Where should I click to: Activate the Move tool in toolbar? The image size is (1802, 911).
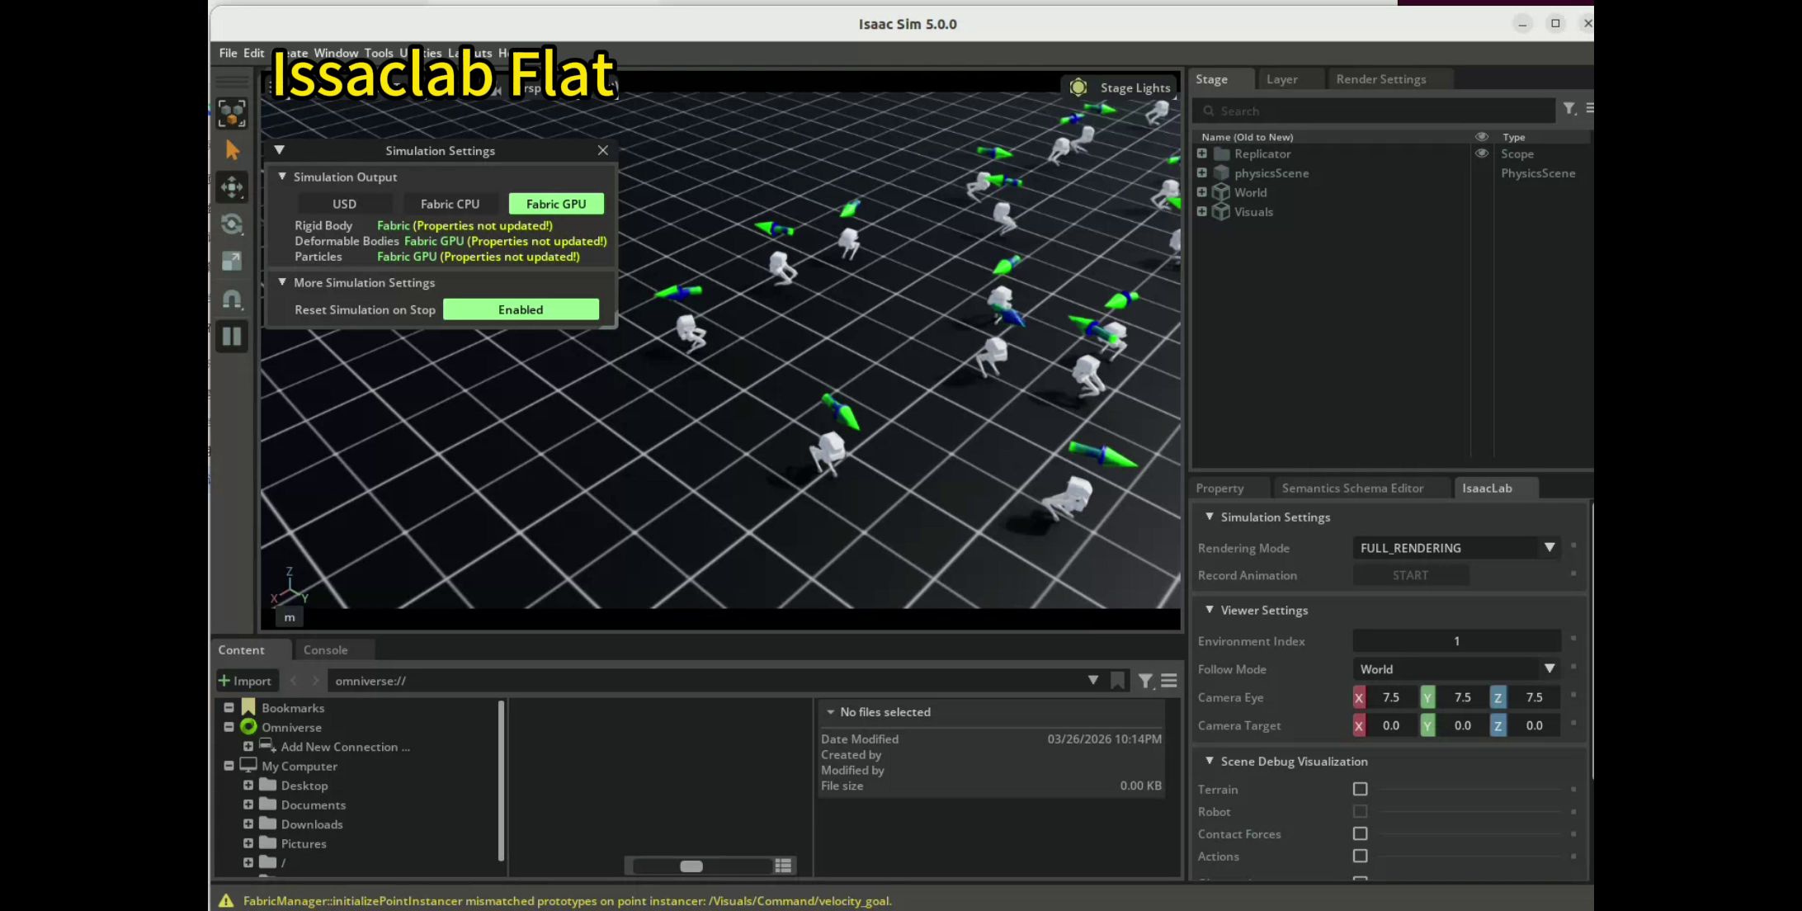click(232, 187)
